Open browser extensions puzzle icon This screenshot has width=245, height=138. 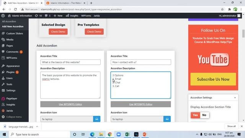[229, 9]
